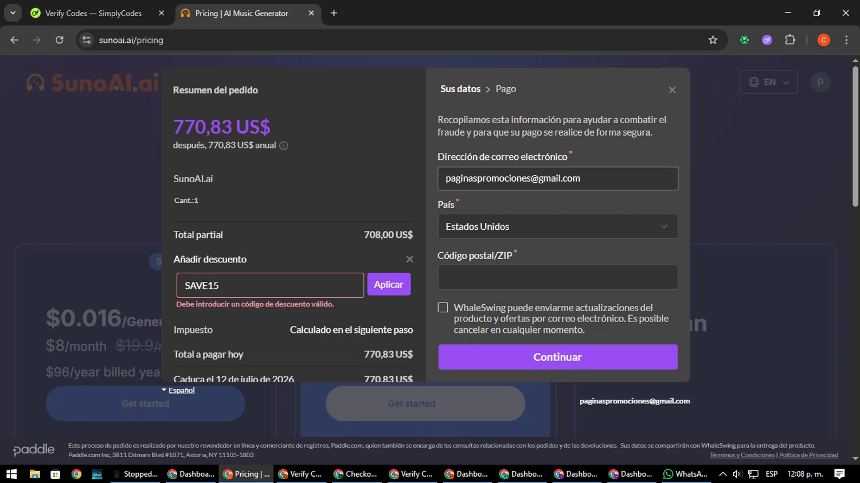This screenshot has width=860, height=483.
Task: Open the tab search dropdown arrow
Action: [13, 13]
